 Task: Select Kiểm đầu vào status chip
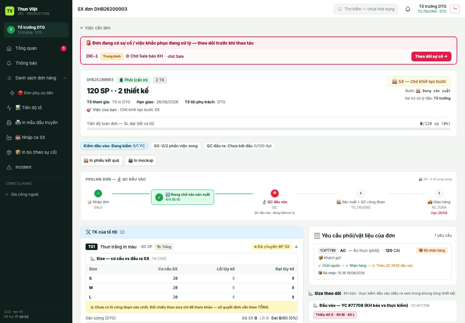pos(114,146)
